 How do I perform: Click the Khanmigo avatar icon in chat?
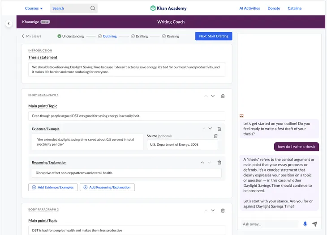coord(241,116)
